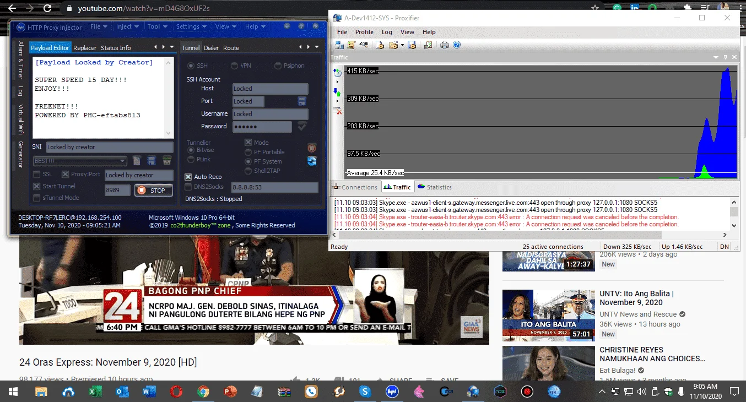Open Name Resolution (.com) icon in Proxifier

[x=364, y=45]
